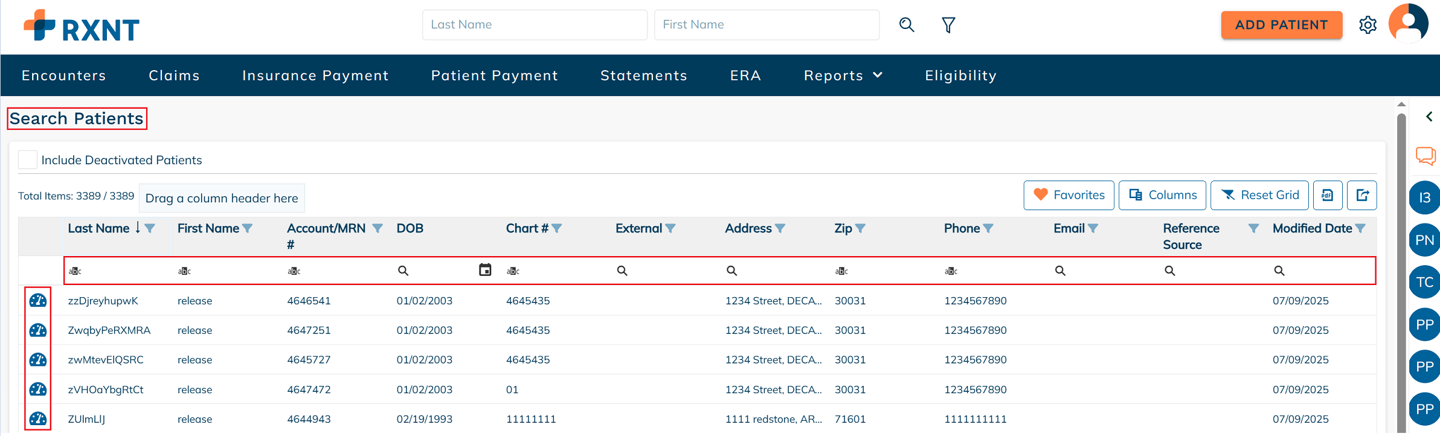The height and width of the screenshot is (436, 1440).
Task: Open the Eligibility menu item
Action: click(960, 75)
